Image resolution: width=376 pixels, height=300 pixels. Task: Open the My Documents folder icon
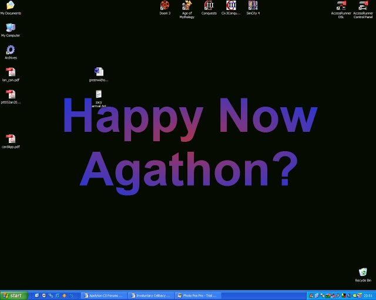(x=11, y=5)
